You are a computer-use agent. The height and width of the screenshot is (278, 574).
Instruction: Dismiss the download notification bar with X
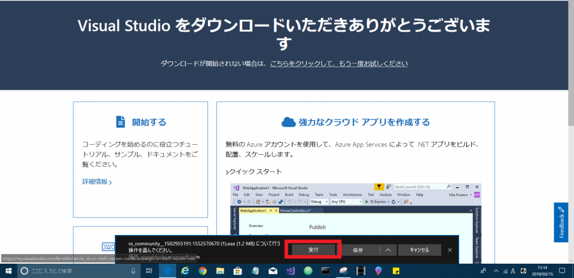pyautogui.click(x=450, y=250)
